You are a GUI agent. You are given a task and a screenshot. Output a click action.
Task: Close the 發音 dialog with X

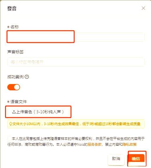[x=143, y=8]
